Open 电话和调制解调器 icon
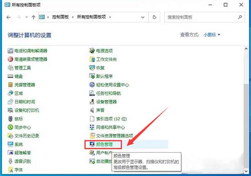The image size is (251, 176). 10,51
